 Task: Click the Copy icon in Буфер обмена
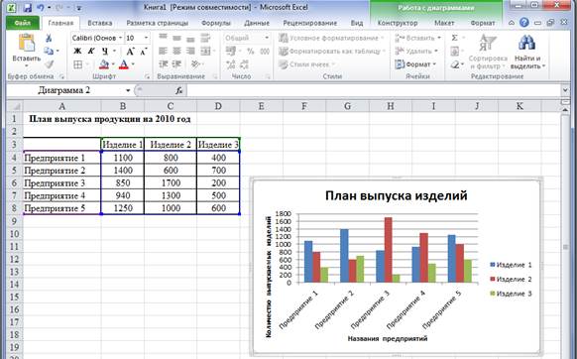click(49, 51)
